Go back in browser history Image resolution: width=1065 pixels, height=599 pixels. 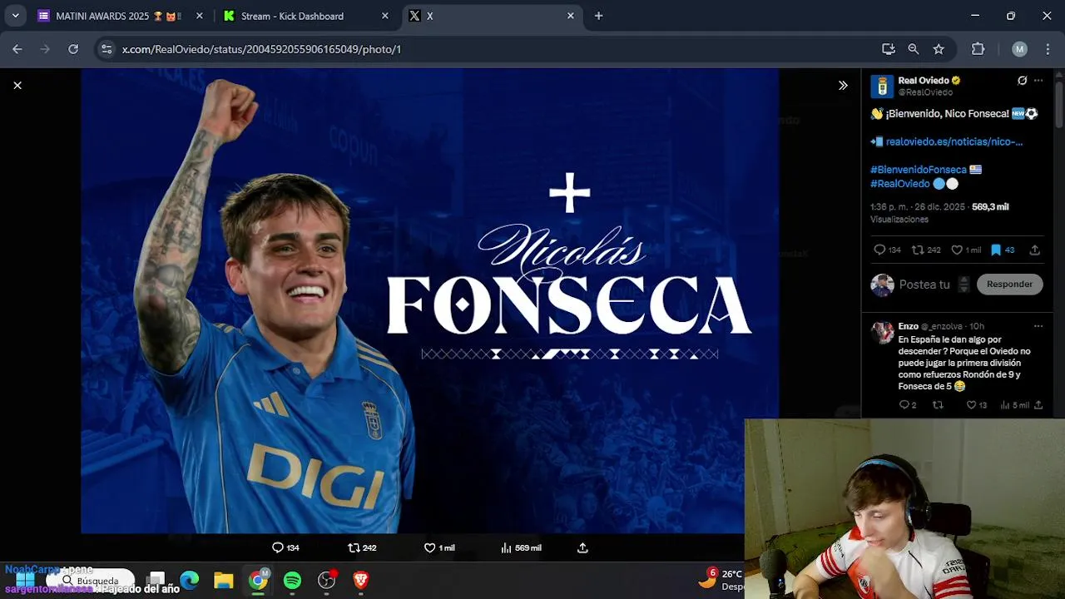pyautogui.click(x=17, y=49)
